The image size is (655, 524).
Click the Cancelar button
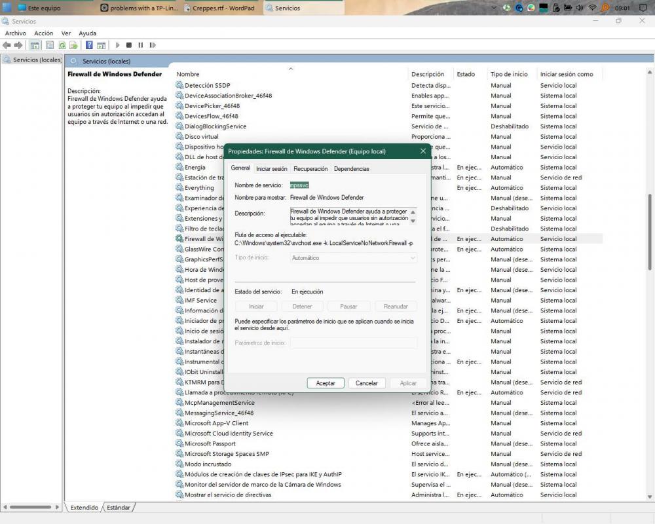366,383
